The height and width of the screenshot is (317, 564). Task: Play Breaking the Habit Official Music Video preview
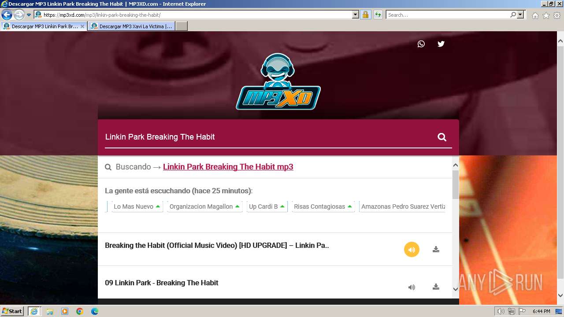[412, 250]
